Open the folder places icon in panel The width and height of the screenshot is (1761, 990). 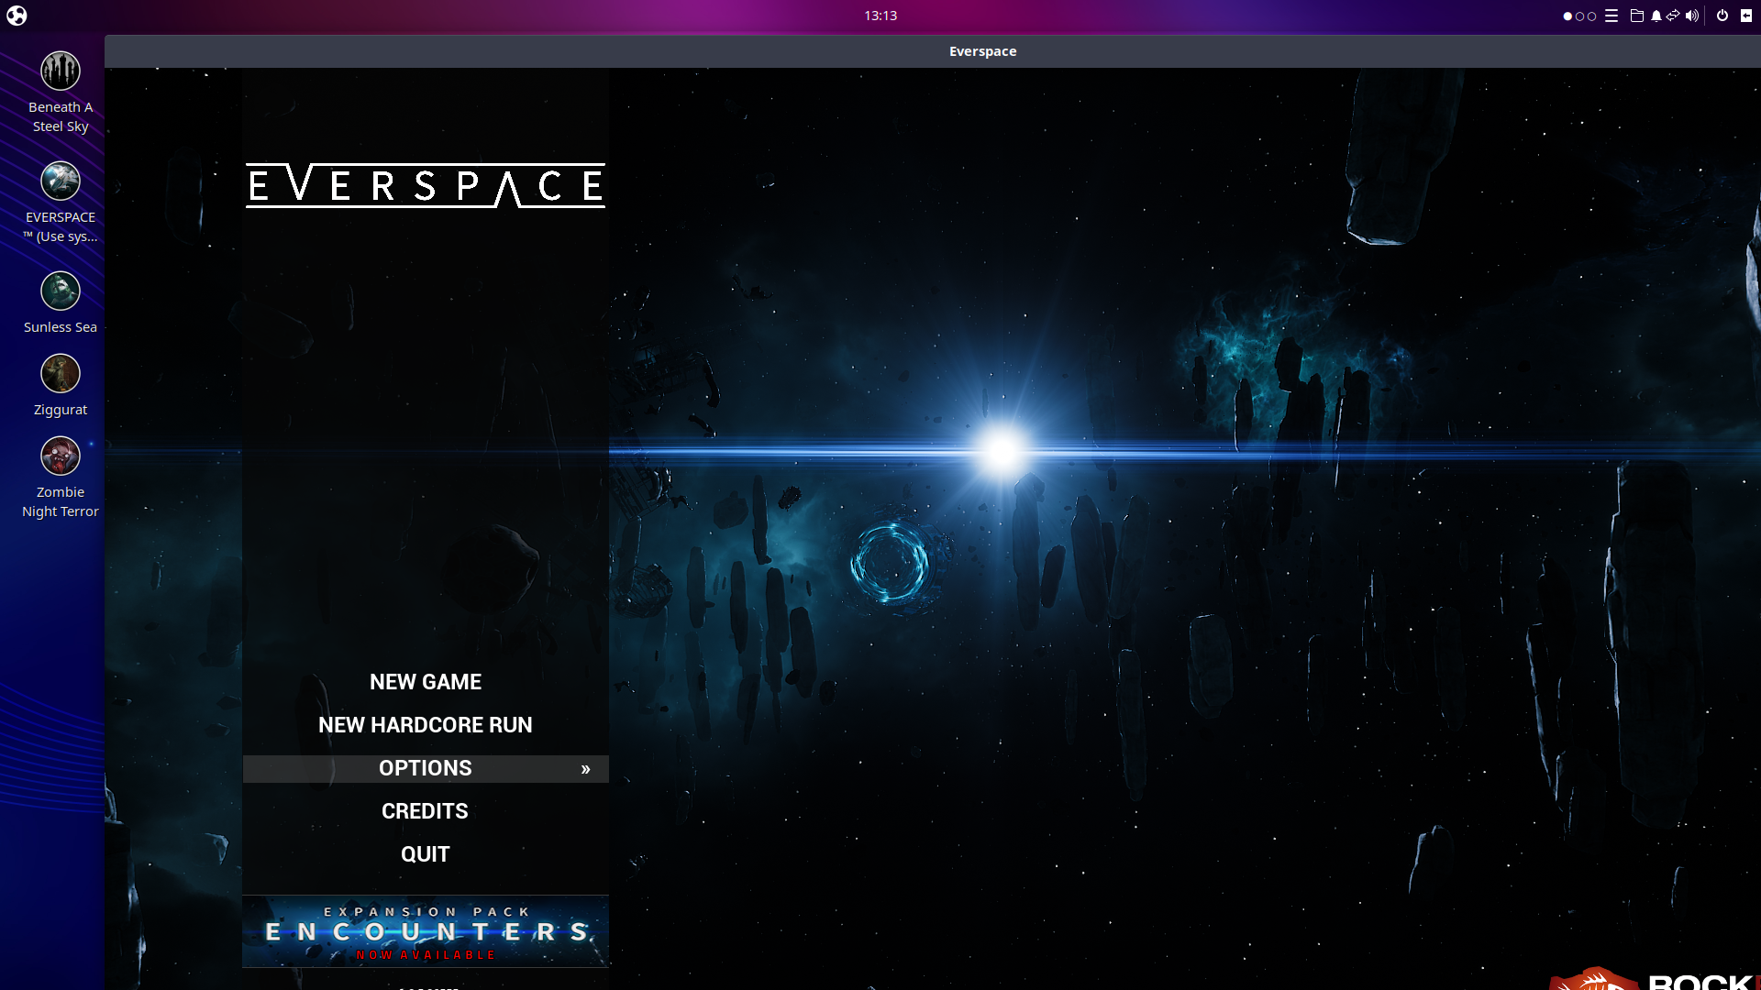point(1636,16)
